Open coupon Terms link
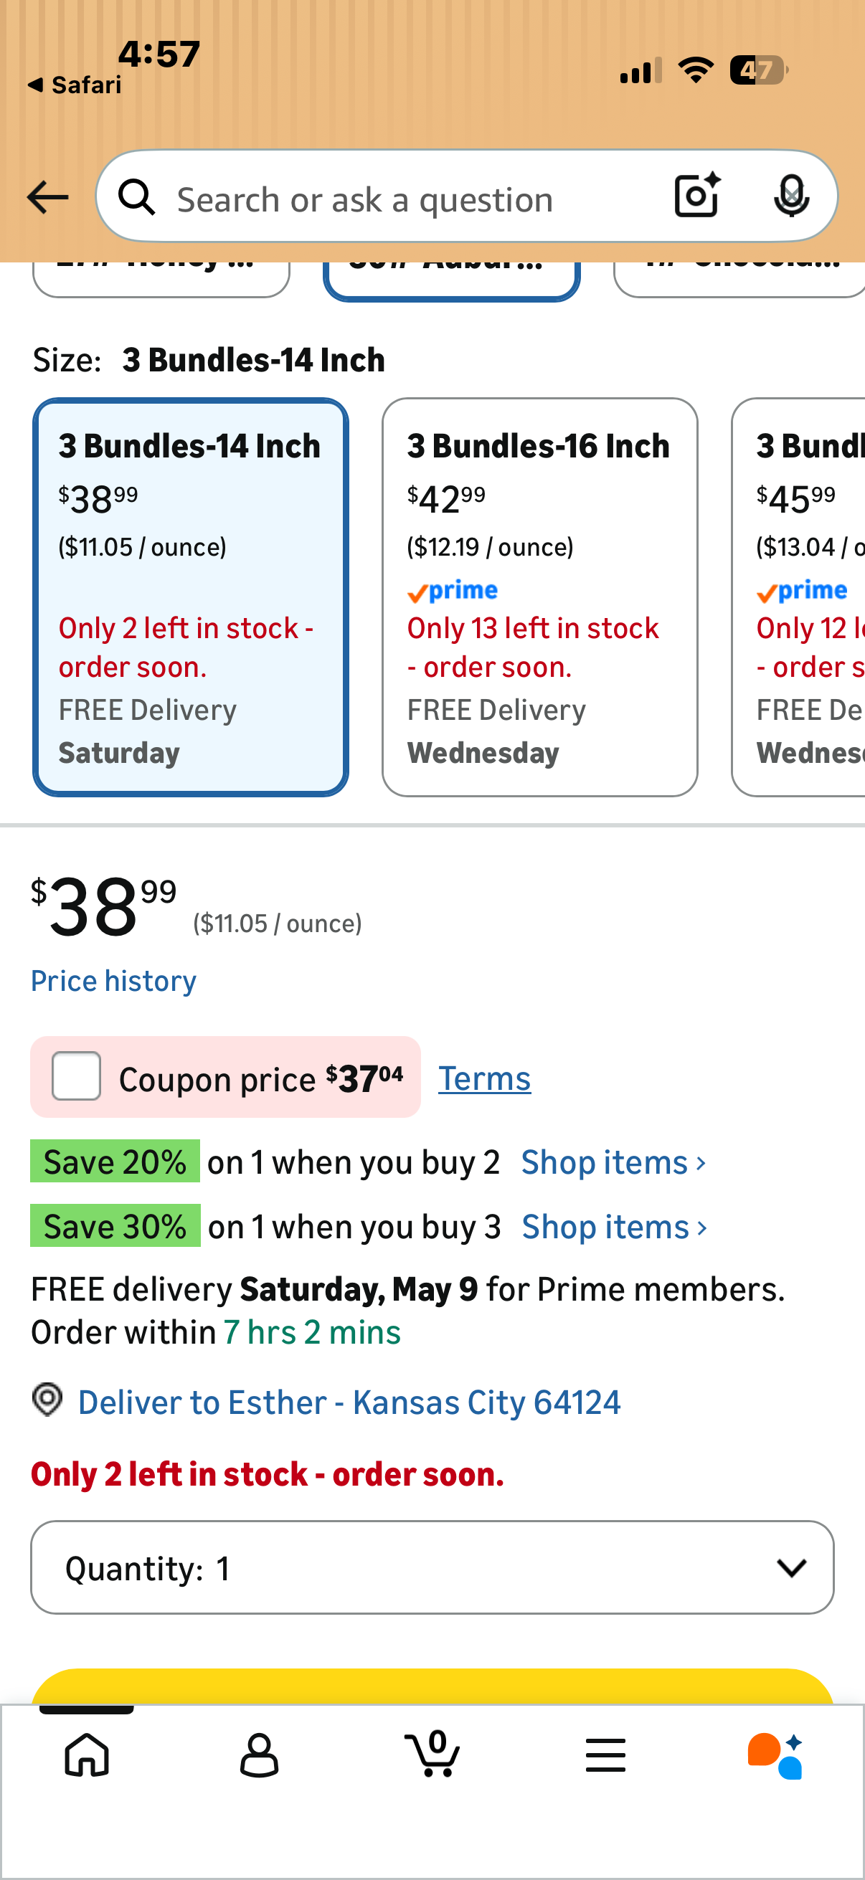Screen dimensions: 865x1880 (484, 1078)
